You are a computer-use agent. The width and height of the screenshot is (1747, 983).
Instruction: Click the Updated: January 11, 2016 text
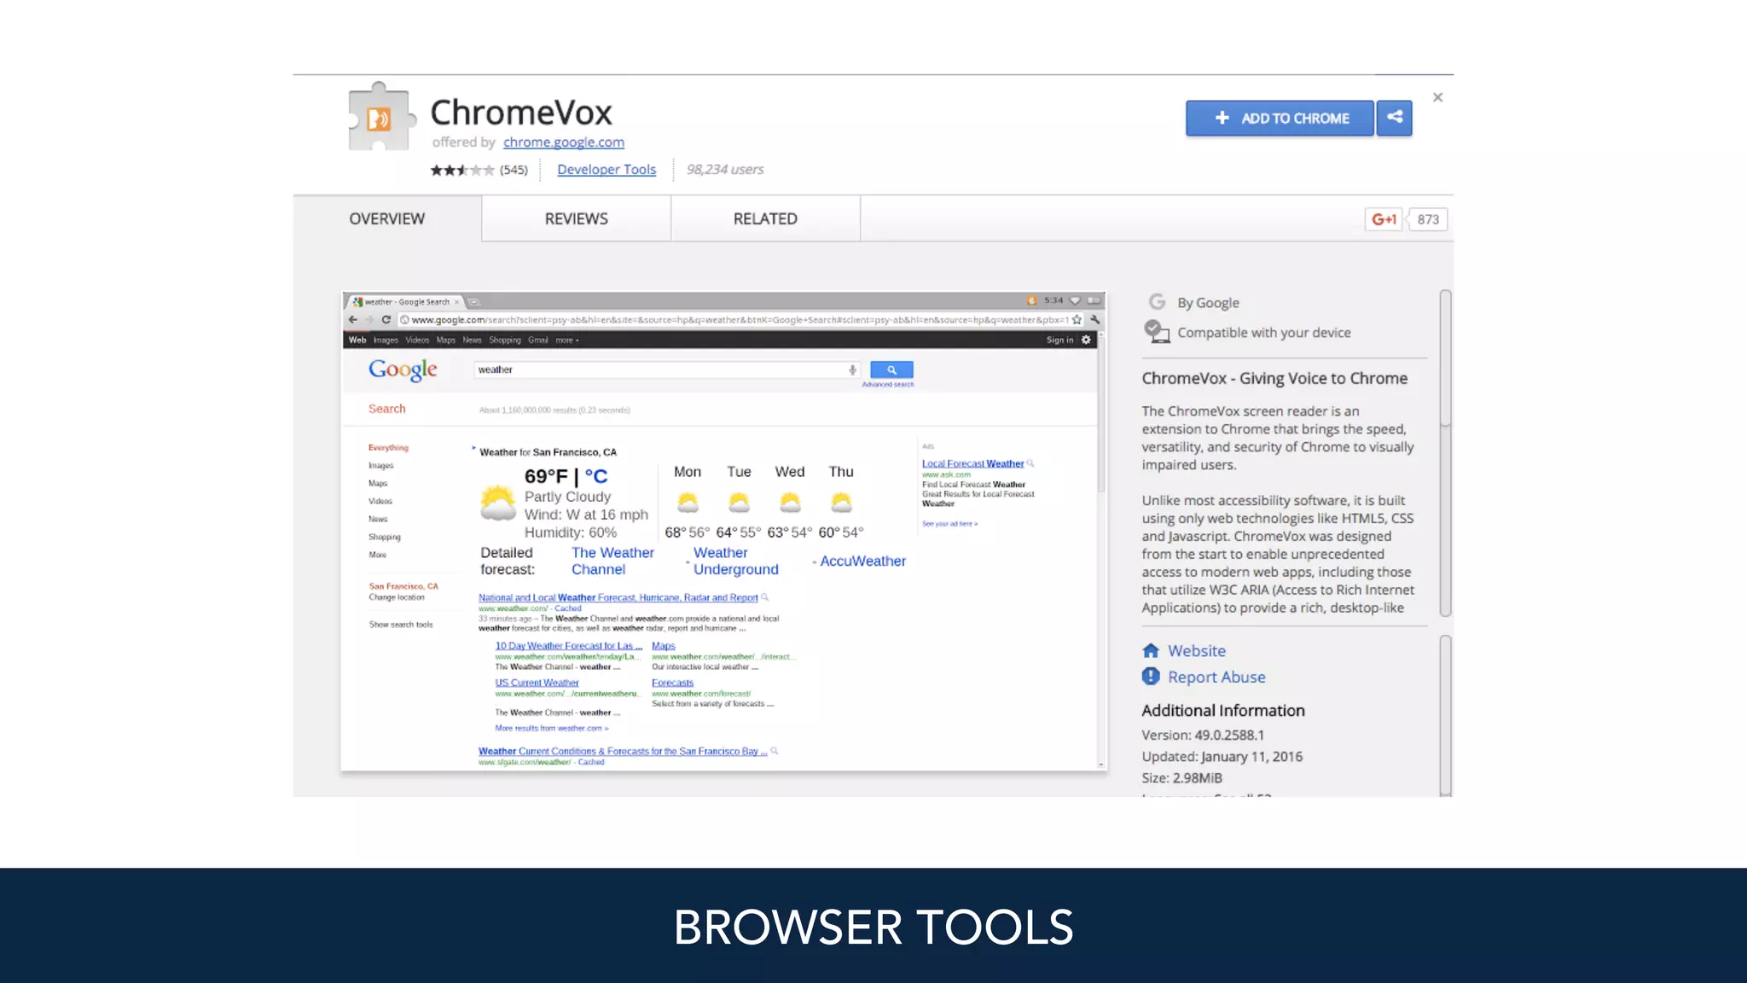1222,756
